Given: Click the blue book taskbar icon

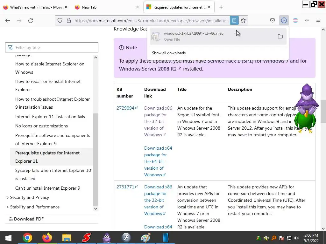Looking at the screenshot, I should click(166, 238).
